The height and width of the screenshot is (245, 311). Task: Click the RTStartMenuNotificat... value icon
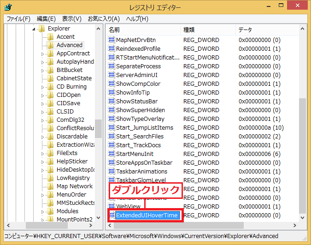click(111, 57)
